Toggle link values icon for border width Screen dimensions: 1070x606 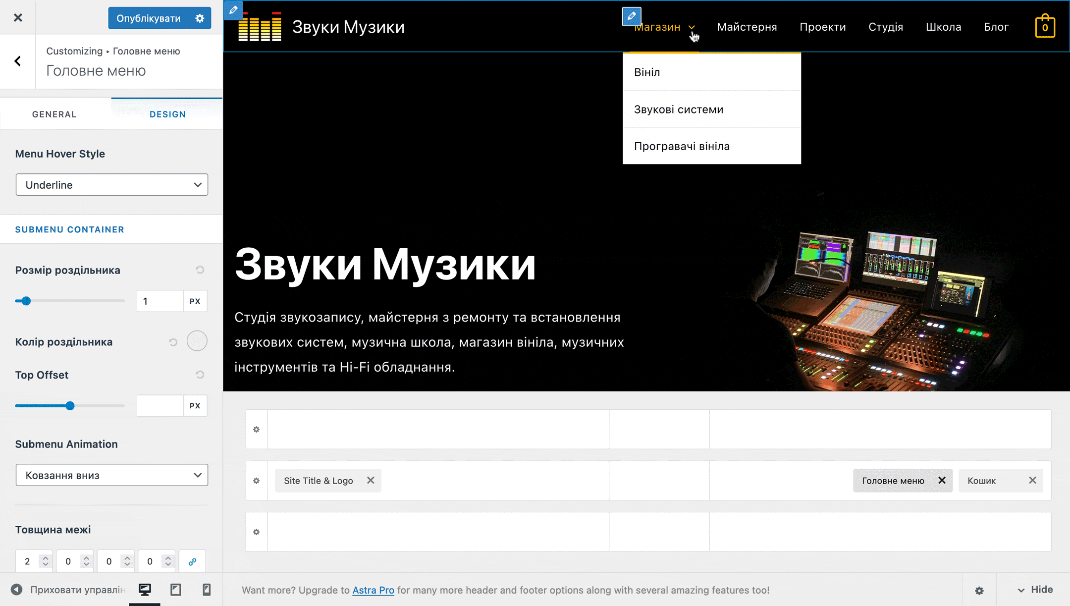pos(192,561)
